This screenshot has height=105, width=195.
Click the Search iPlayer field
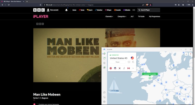(x=149, y=10)
